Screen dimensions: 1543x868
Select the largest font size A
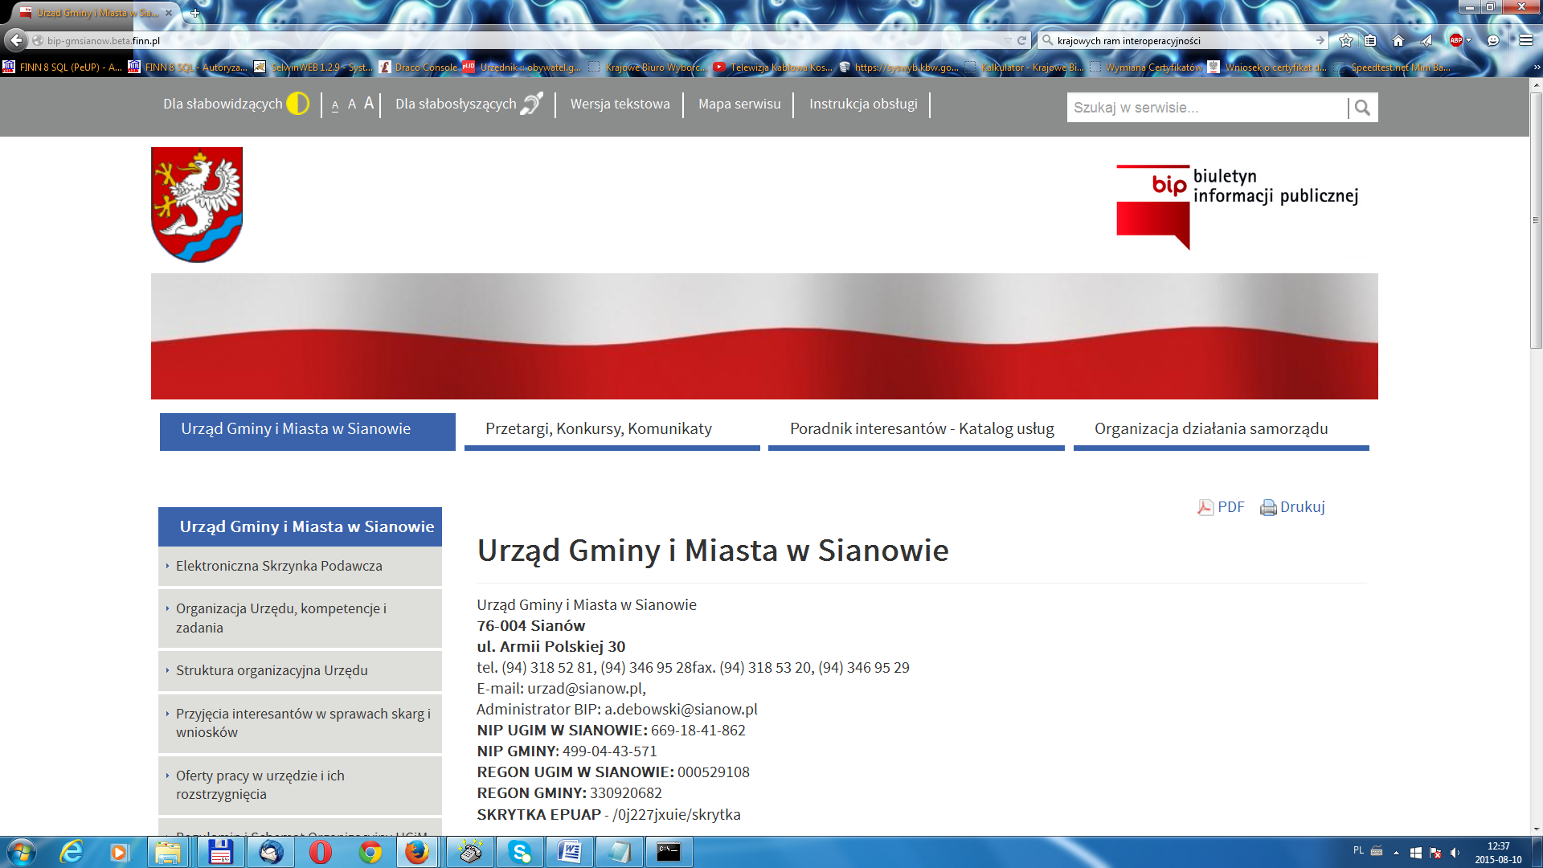[x=369, y=104]
